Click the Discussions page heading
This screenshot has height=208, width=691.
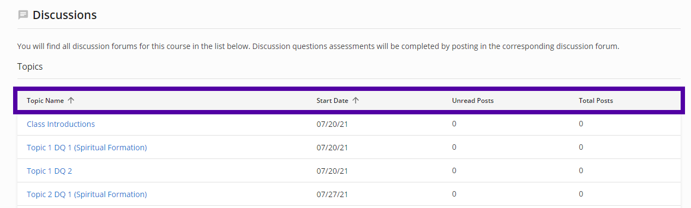(64, 15)
